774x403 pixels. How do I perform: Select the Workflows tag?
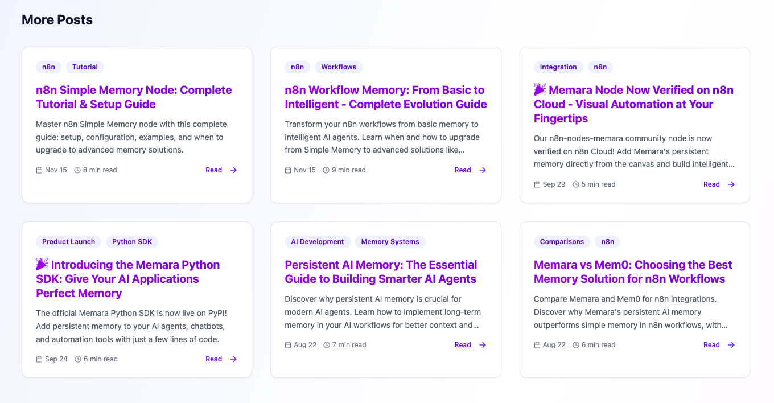point(339,67)
